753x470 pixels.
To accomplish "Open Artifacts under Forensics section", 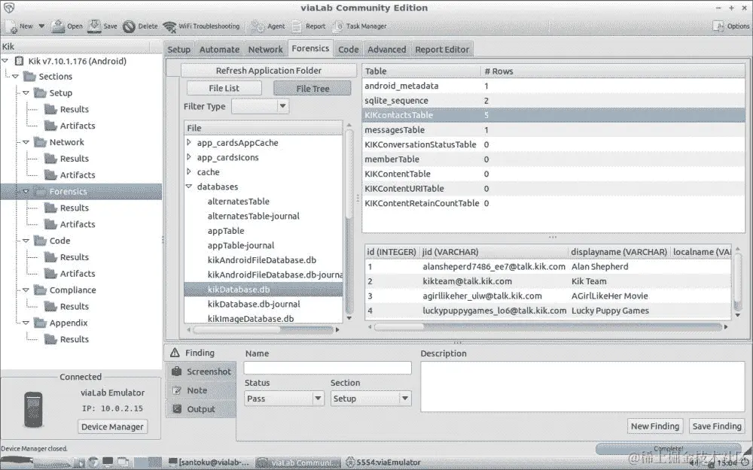I will [x=78, y=224].
